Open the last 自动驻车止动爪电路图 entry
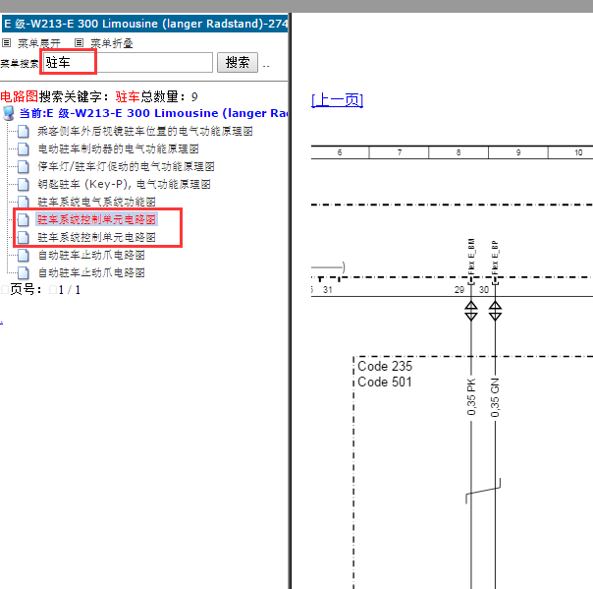 91,272
